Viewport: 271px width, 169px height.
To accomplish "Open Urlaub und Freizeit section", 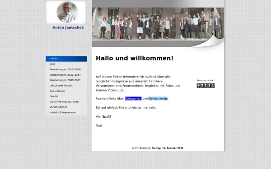I will (x=66, y=86).
